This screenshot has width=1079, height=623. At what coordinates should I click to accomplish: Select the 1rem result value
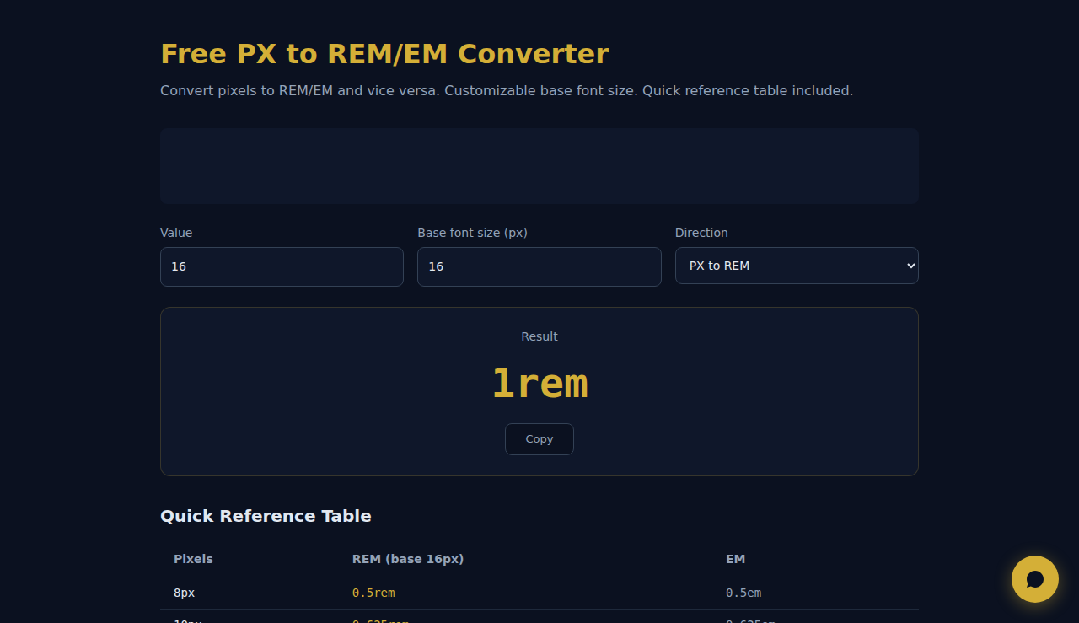tap(539, 384)
